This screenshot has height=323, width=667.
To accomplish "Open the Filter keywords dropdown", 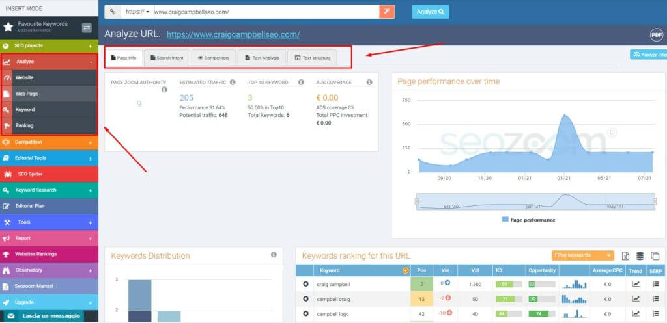I will tap(582, 255).
